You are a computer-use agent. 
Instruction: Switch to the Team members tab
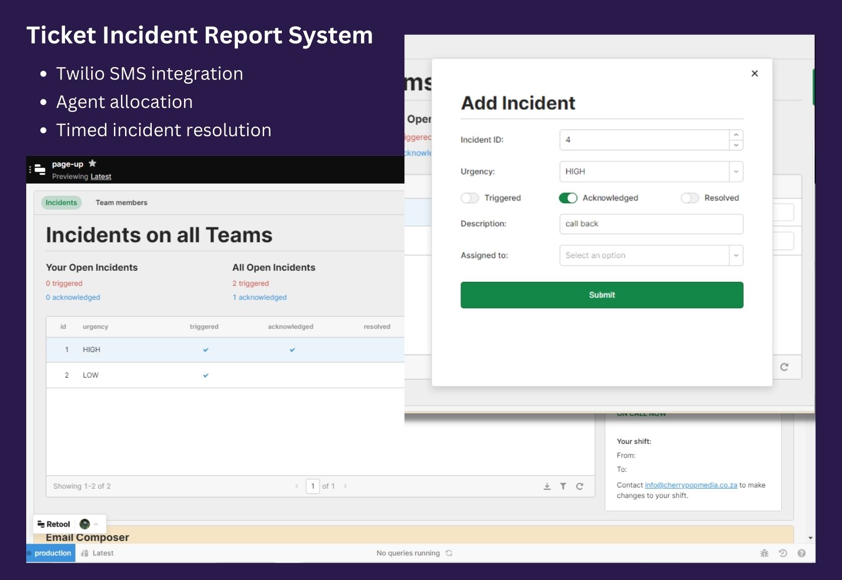pyautogui.click(x=122, y=203)
